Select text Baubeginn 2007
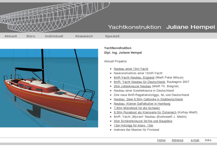The image size is (217, 163). point(178,82)
